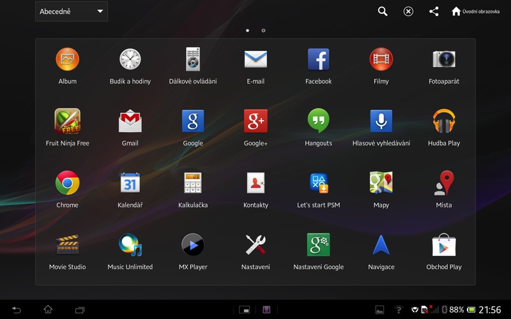This screenshot has width=511, height=319.
Task: Launch the Fotoaparát camera app
Action: (x=444, y=59)
